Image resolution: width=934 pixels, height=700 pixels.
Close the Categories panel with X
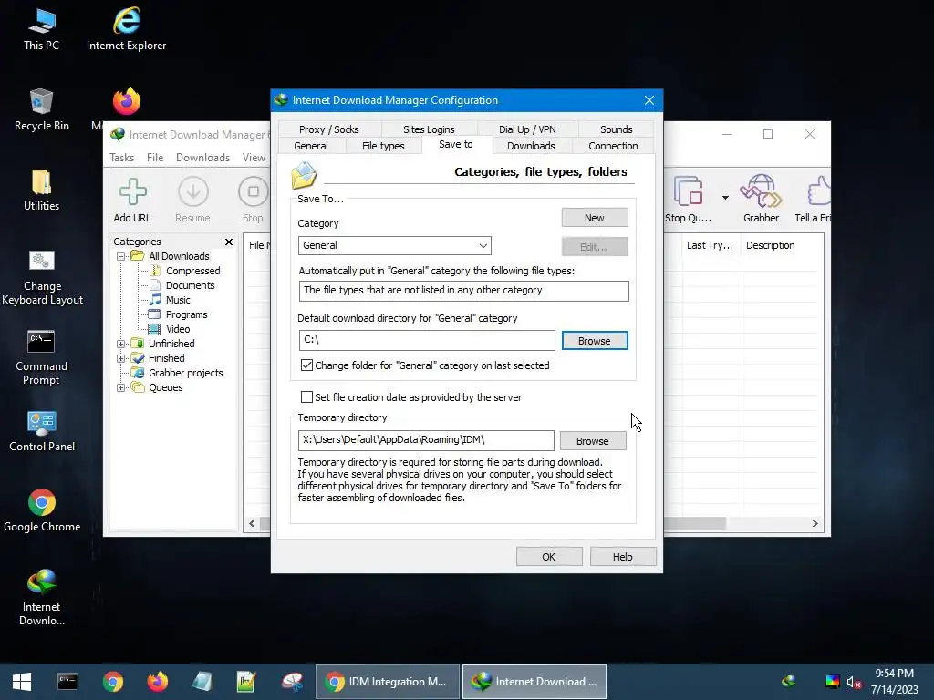tap(229, 242)
